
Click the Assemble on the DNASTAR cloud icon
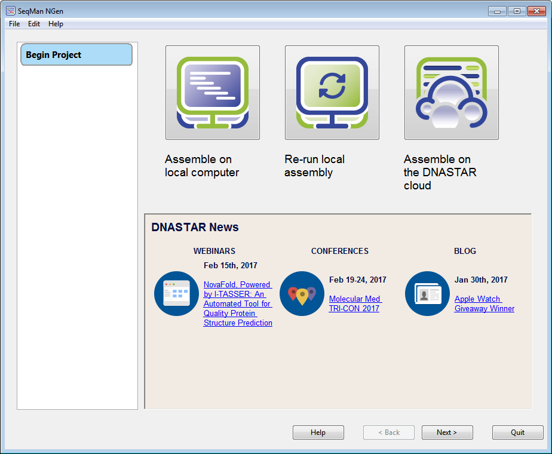pyautogui.click(x=451, y=93)
